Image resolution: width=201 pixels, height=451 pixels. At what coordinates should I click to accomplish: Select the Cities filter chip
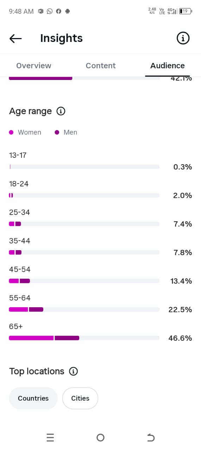pos(80,399)
